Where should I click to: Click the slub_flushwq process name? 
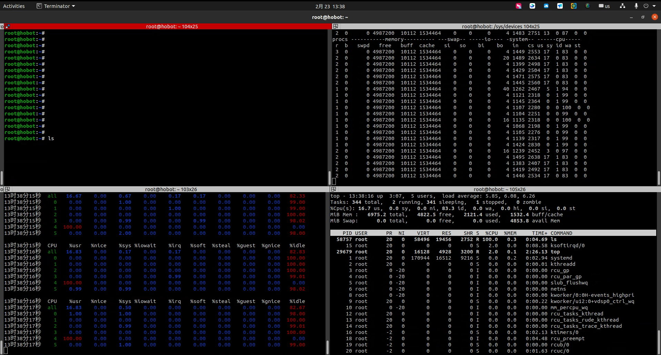click(569, 283)
